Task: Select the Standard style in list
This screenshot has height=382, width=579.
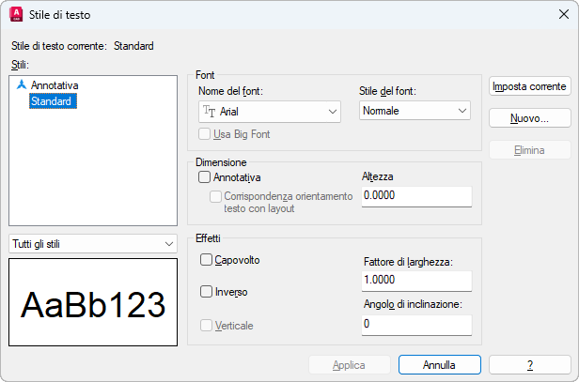Action: (x=51, y=100)
